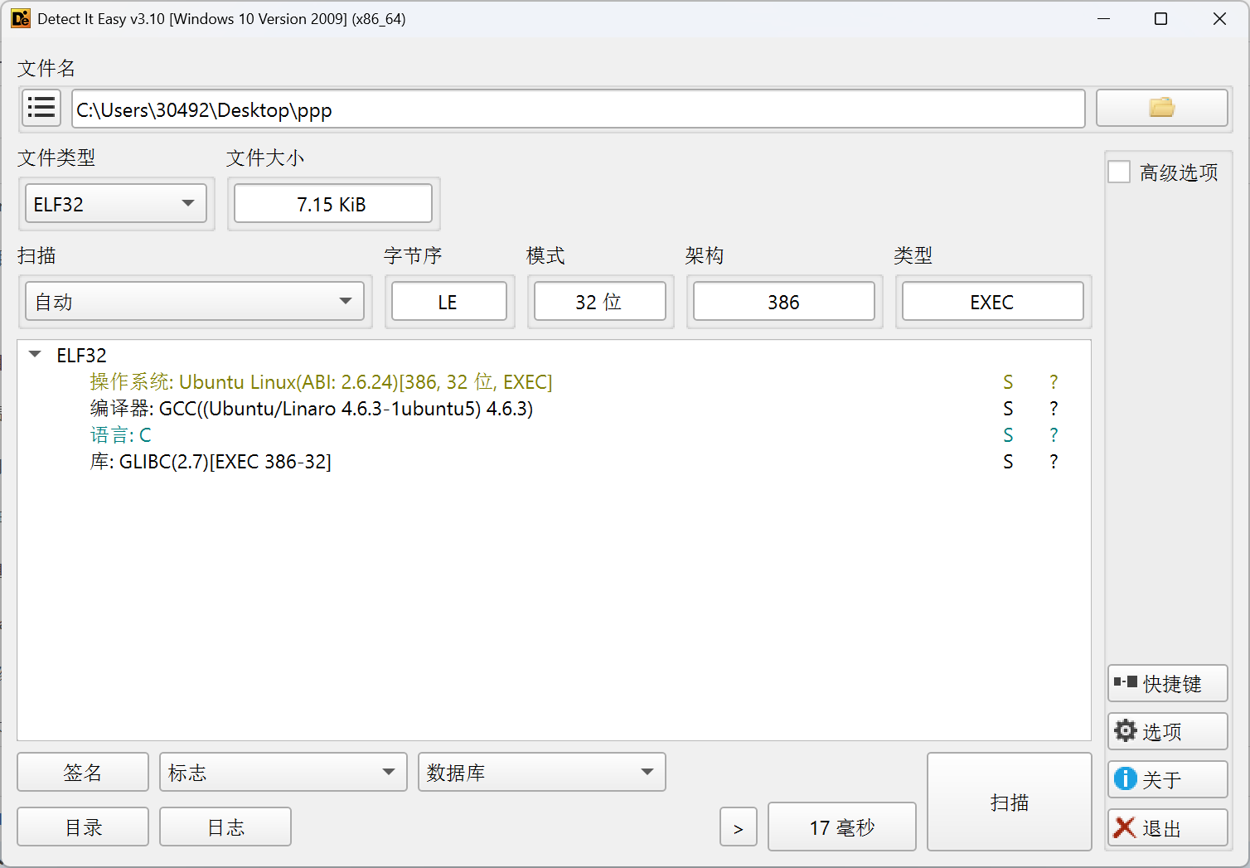Click the red X icon on the 退出 button
This screenshot has width=1250, height=868.
click(1125, 827)
